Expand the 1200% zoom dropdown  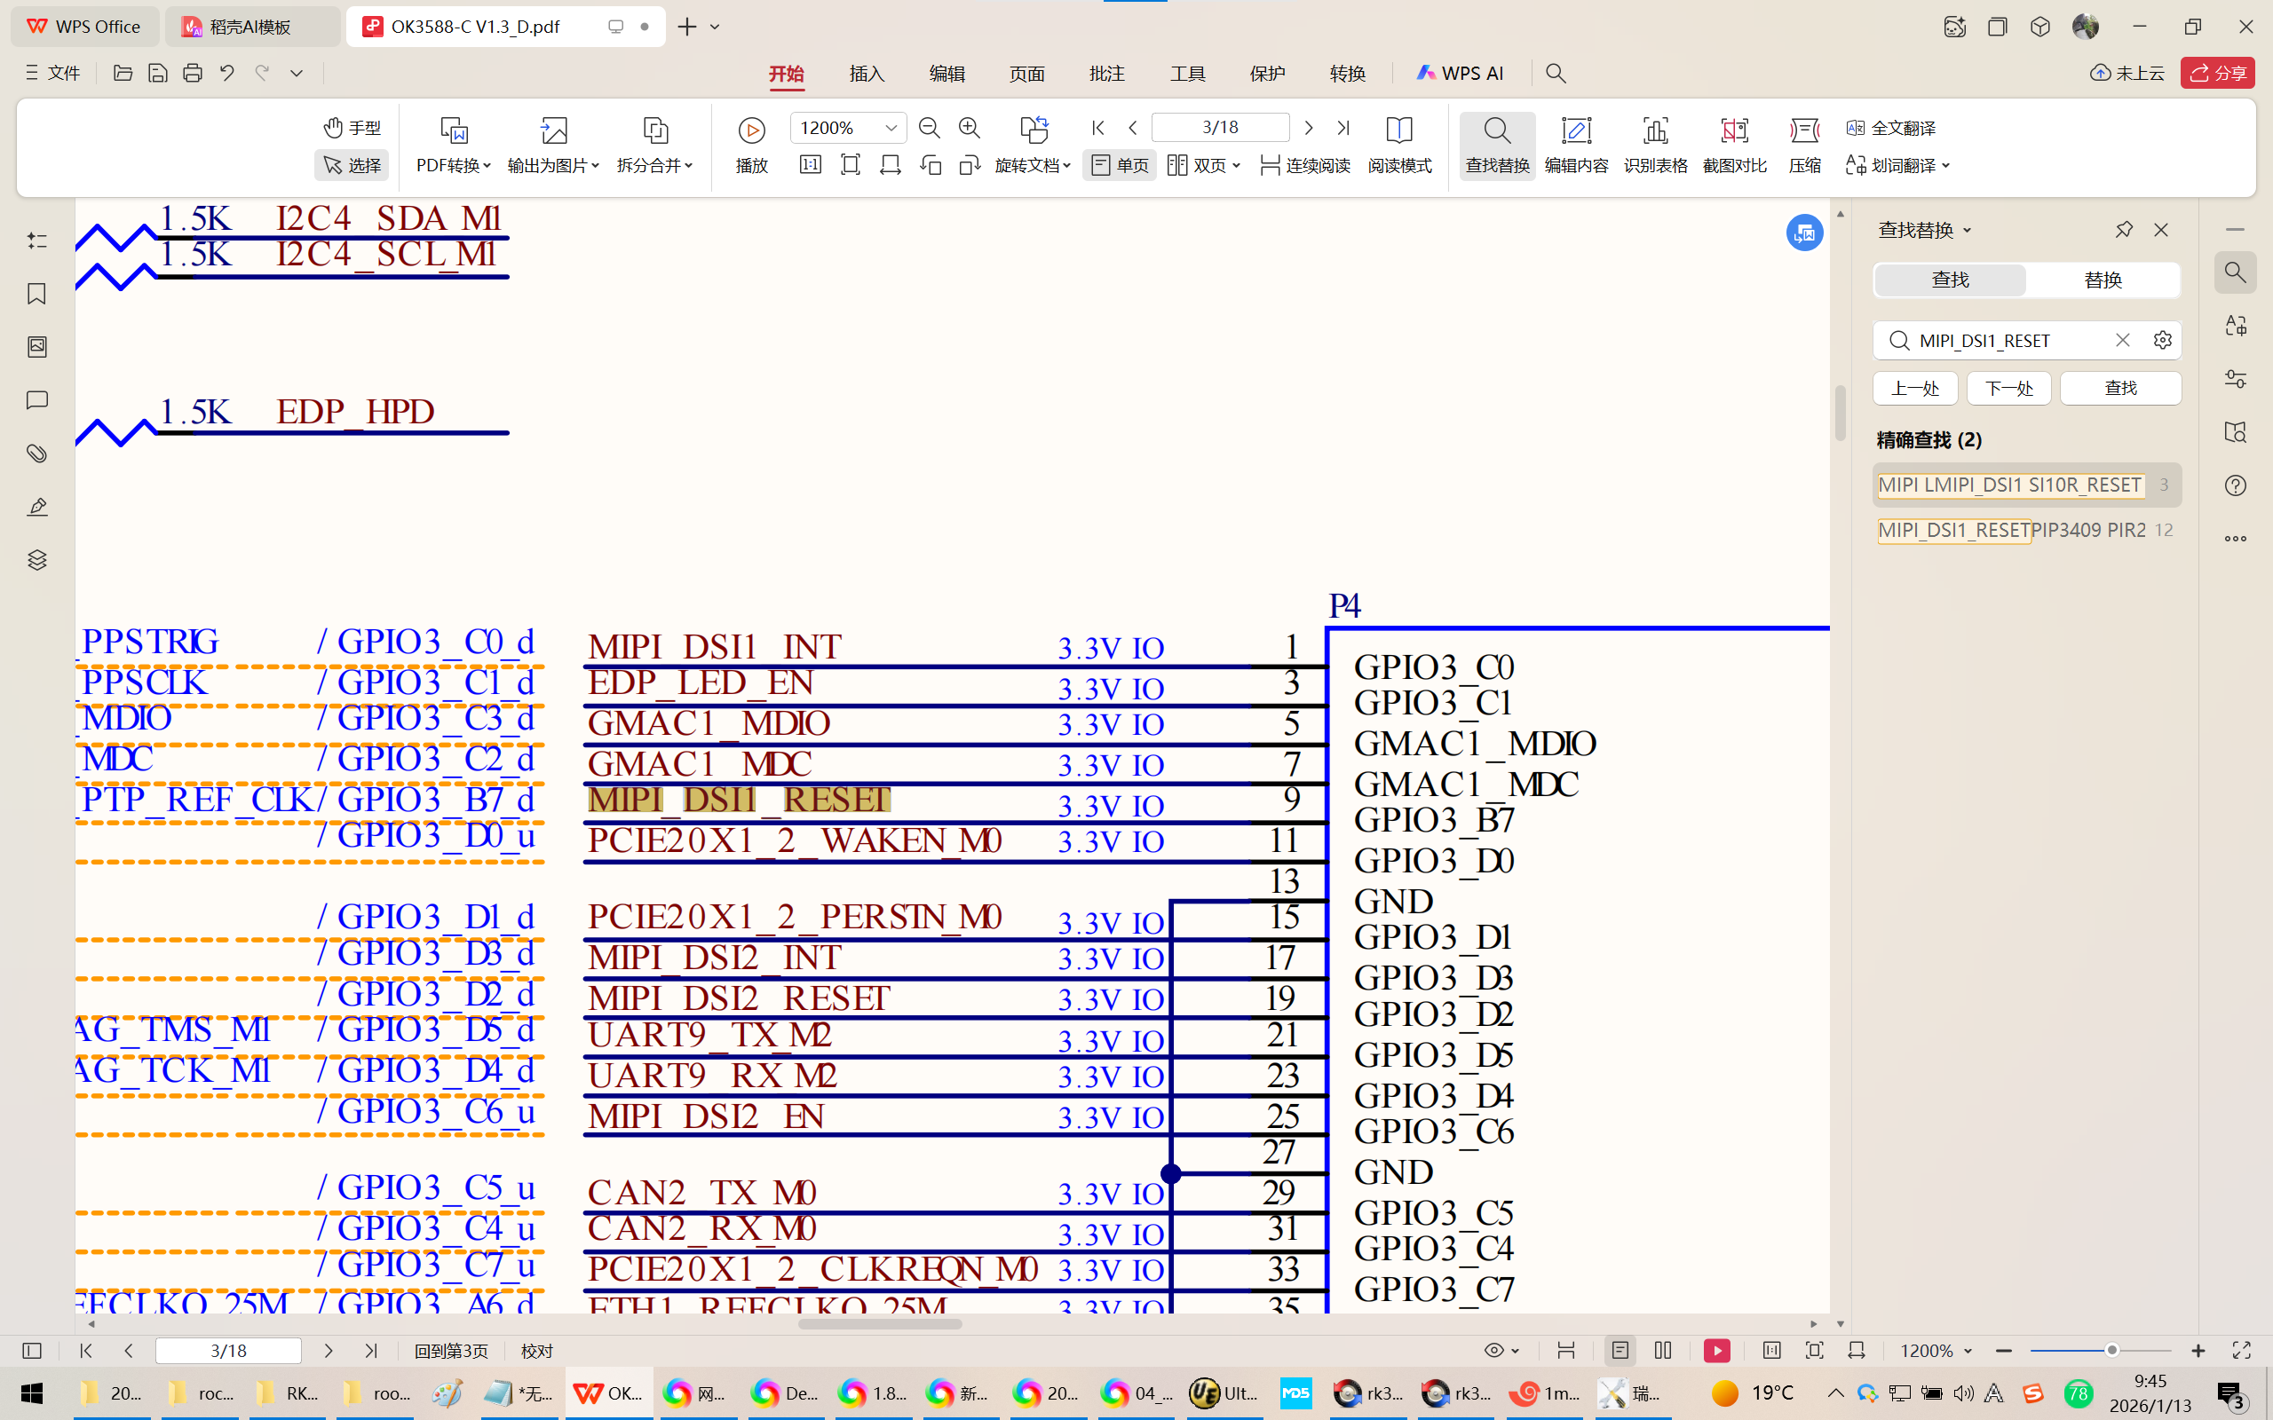point(891,128)
